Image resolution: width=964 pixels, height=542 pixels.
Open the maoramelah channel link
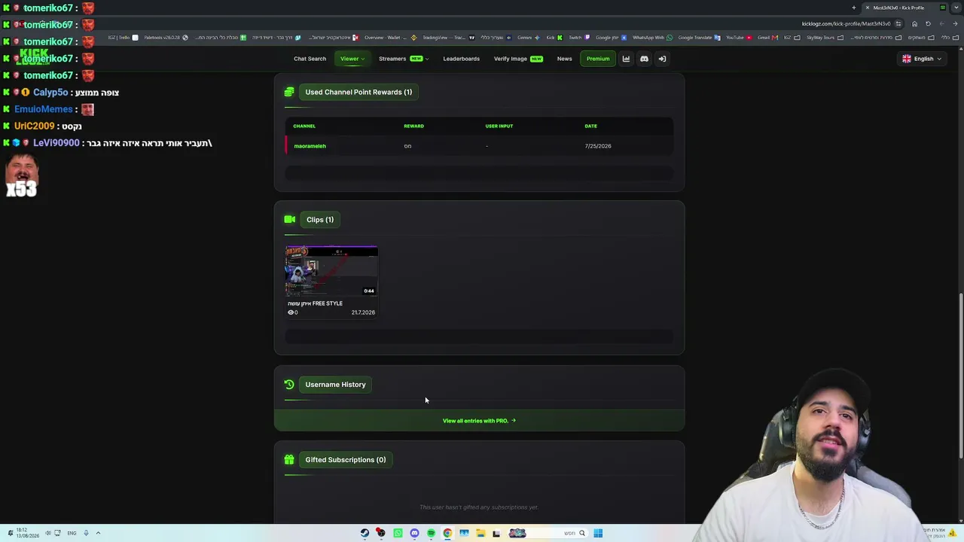click(310, 146)
